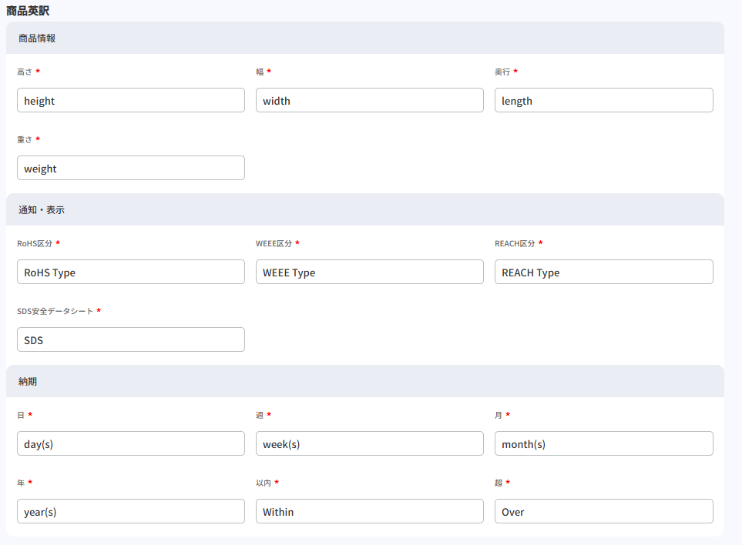
Task: Click the year(s) text field
Action: tap(130, 511)
